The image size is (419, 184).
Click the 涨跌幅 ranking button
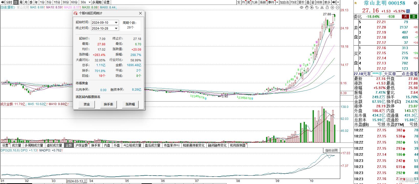click(130, 104)
